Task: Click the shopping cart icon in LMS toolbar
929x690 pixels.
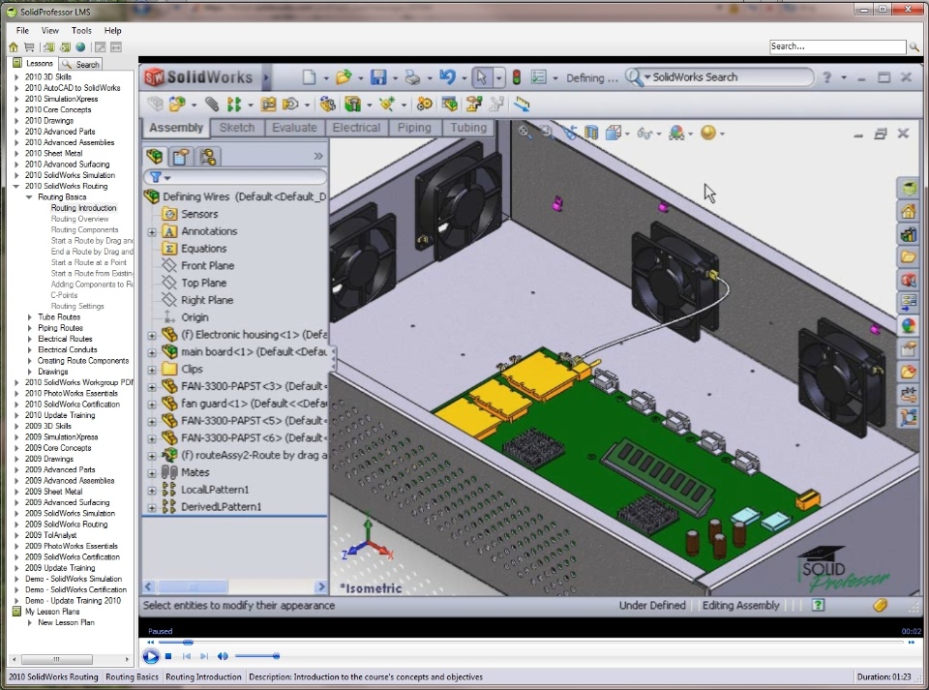Action: tap(29, 46)
